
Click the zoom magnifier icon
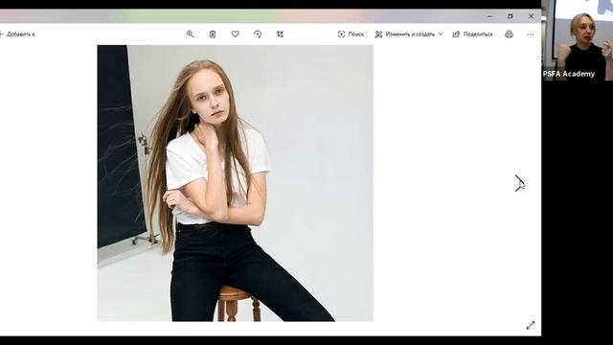tap(190, 34)
